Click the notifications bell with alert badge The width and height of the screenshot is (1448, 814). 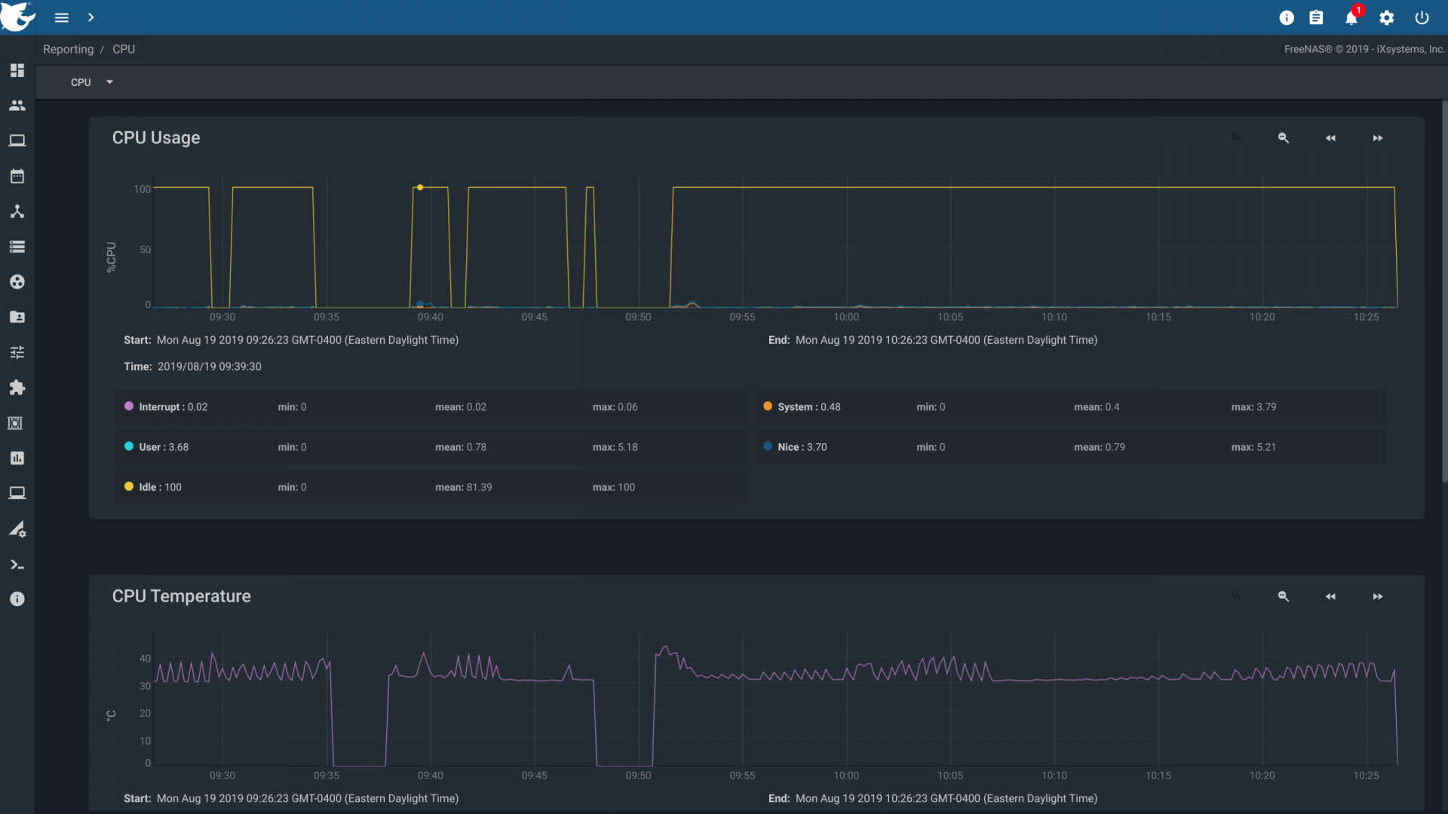click(x=1351, y=17)
